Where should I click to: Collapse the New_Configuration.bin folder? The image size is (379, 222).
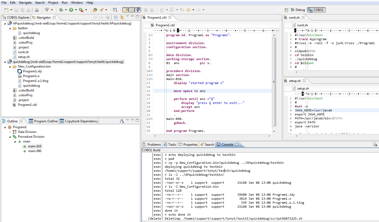(x=10, y=66)
